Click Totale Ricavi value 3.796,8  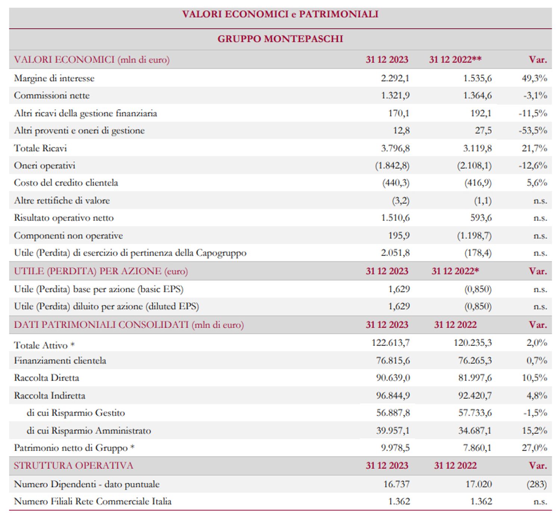[395, 148]
